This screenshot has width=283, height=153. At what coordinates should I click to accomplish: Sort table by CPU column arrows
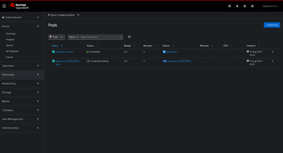point(232,46)
